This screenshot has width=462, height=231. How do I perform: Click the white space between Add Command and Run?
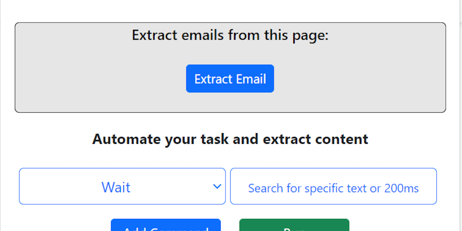230,226
